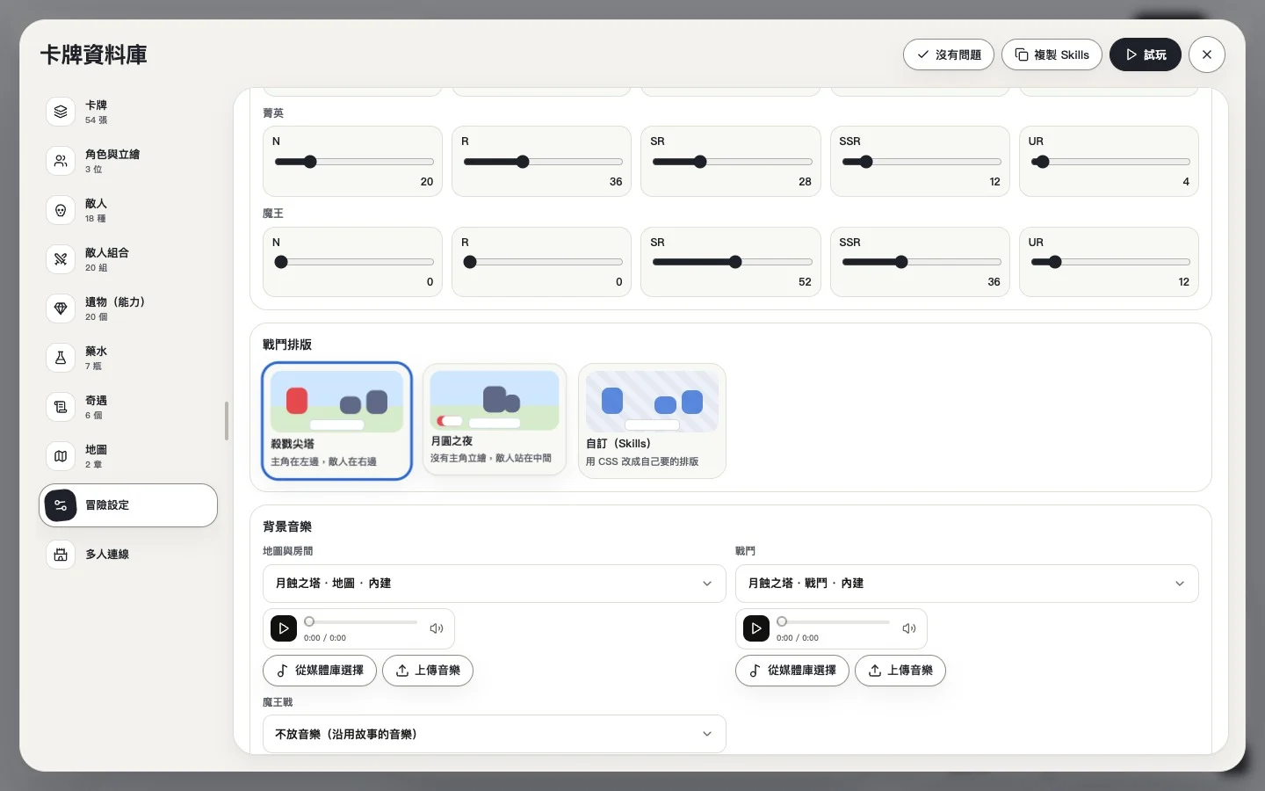Click 從媒體庫選擇 under 地圖與房間
The image size is (1265, 791).
(320, 671)
